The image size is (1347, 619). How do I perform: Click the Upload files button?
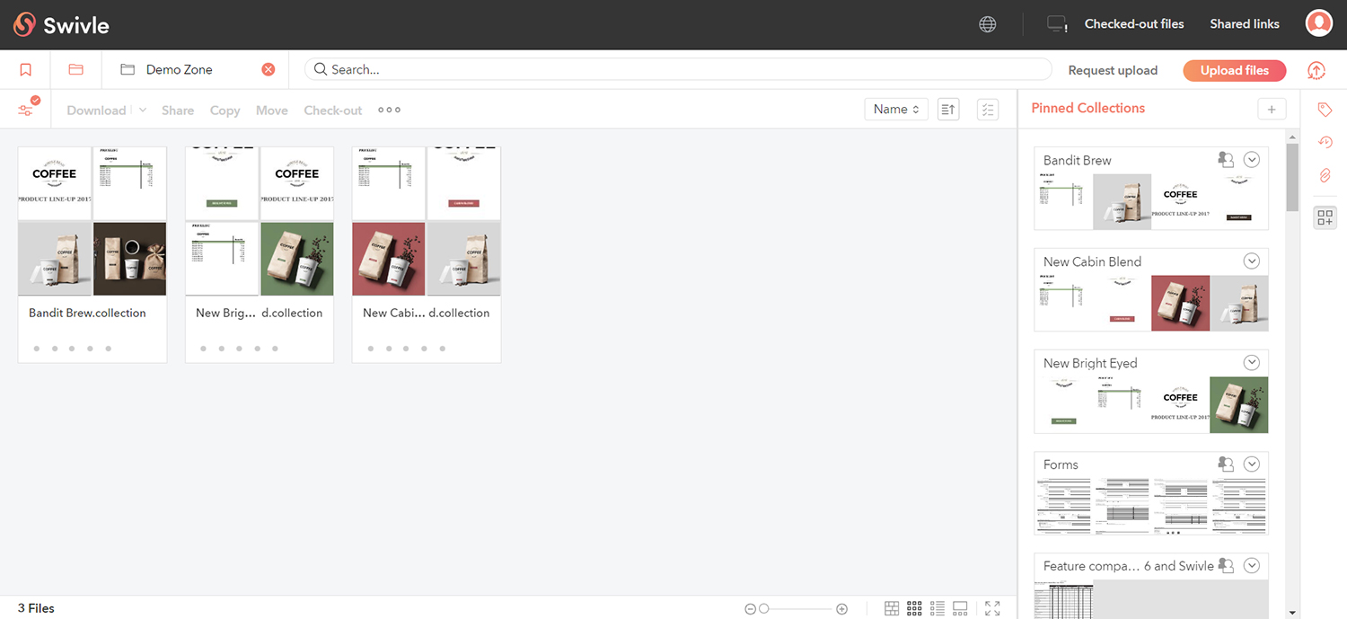coord(1234,70)
